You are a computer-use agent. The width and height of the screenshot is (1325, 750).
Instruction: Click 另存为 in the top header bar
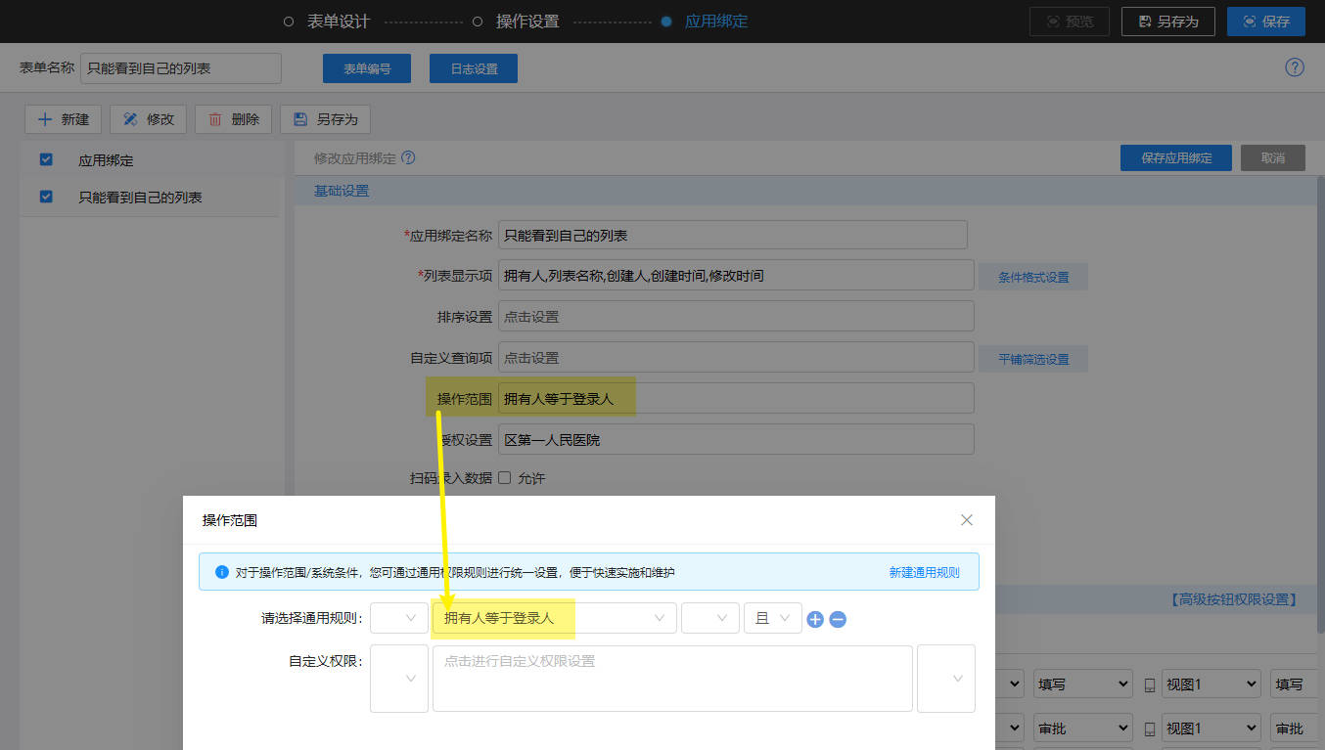click(x=1167, y=21)
